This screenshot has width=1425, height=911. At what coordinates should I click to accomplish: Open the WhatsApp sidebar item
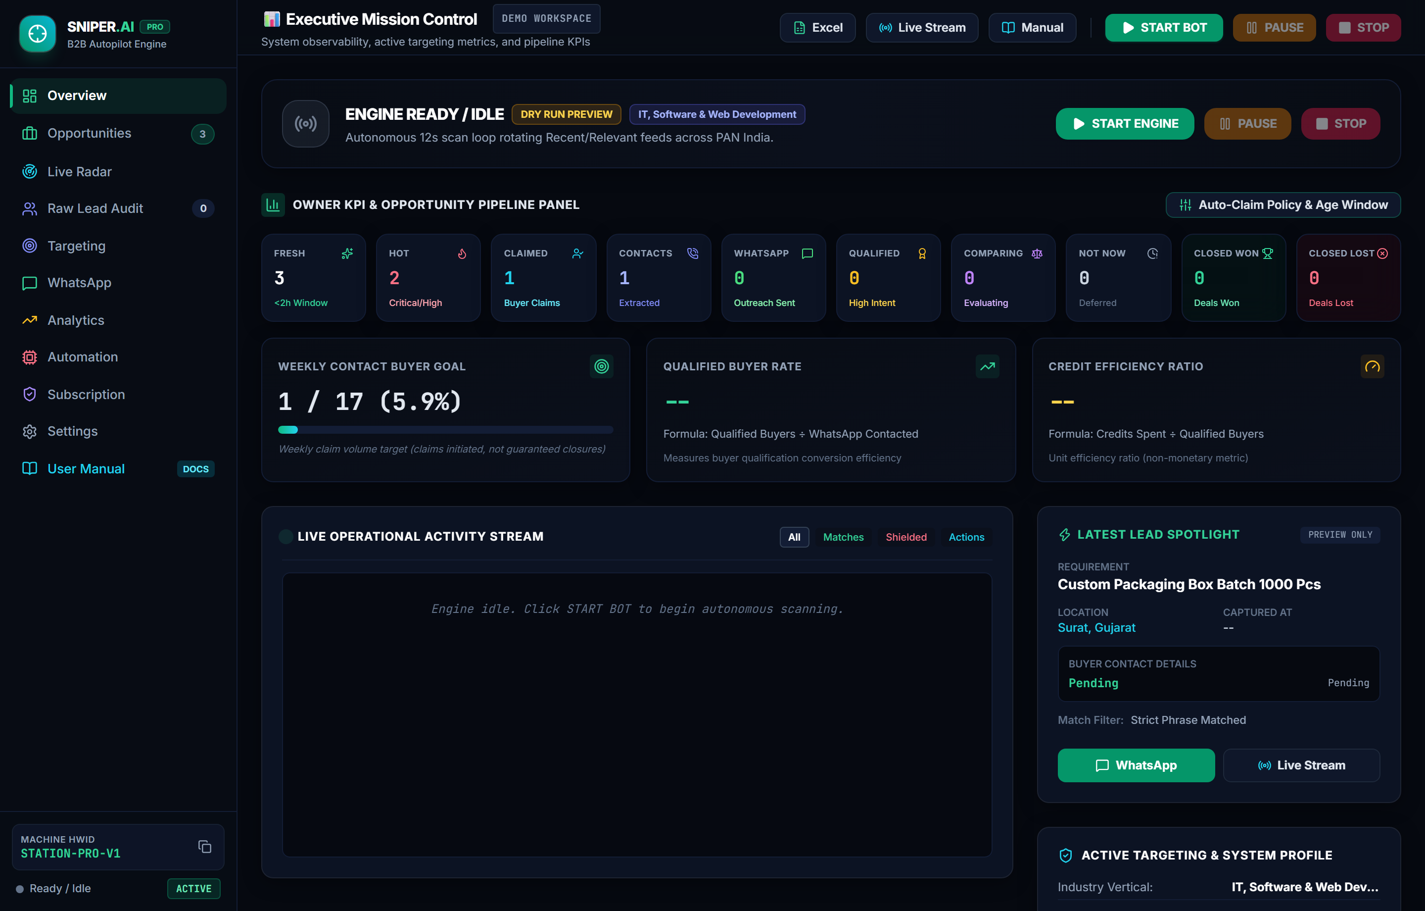(x=118, y=283)
